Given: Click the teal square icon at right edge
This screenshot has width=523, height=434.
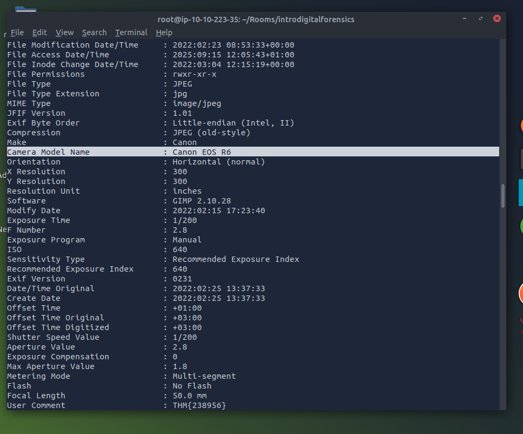Looking at the screenshot, I should [x=520, y=193].
